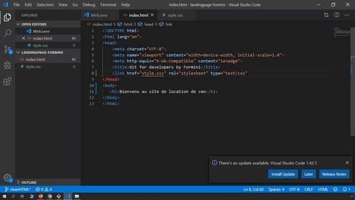Image resolution: width=355 pixels, height=200 pixels.
Task: Click Spaces: 4 indentation setting
Action: pyautogui.click(x=276, y=189)
